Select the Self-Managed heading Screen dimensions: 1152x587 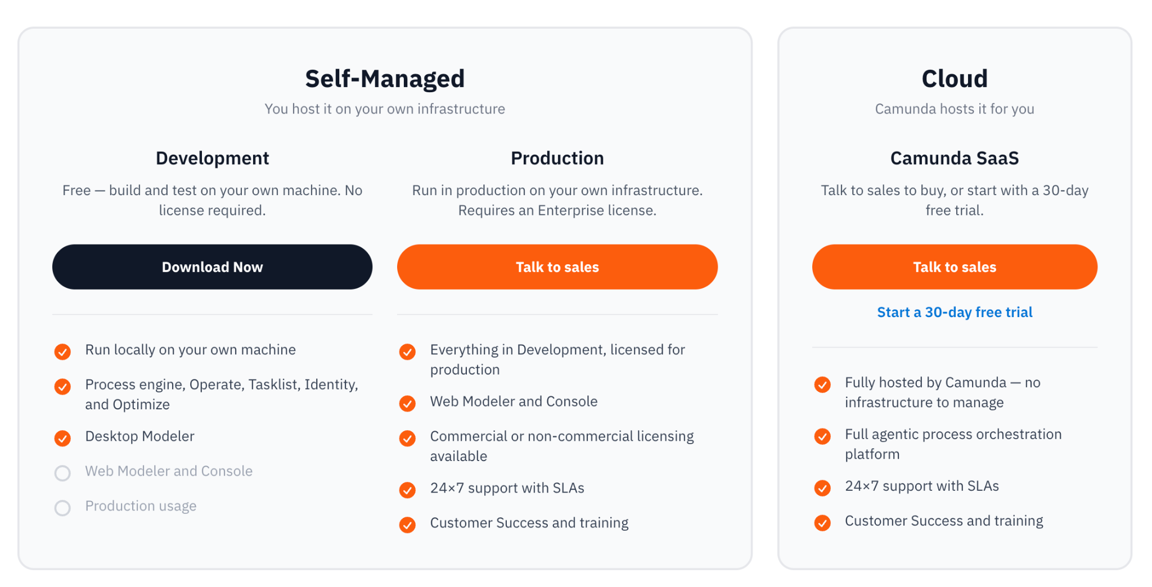point(385,79)
